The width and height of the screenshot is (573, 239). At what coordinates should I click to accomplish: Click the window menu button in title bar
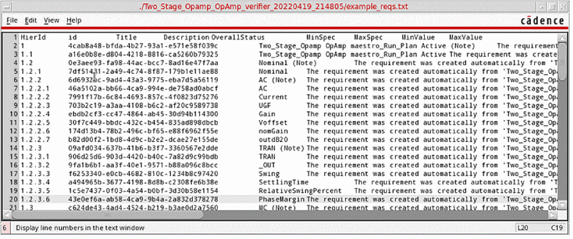pos(7,7)
